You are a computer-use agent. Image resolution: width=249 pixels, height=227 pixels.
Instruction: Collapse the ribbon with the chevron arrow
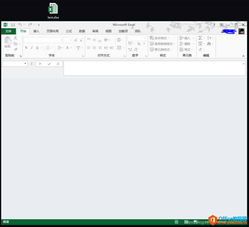pyautogui.click(x=243, y=56)
